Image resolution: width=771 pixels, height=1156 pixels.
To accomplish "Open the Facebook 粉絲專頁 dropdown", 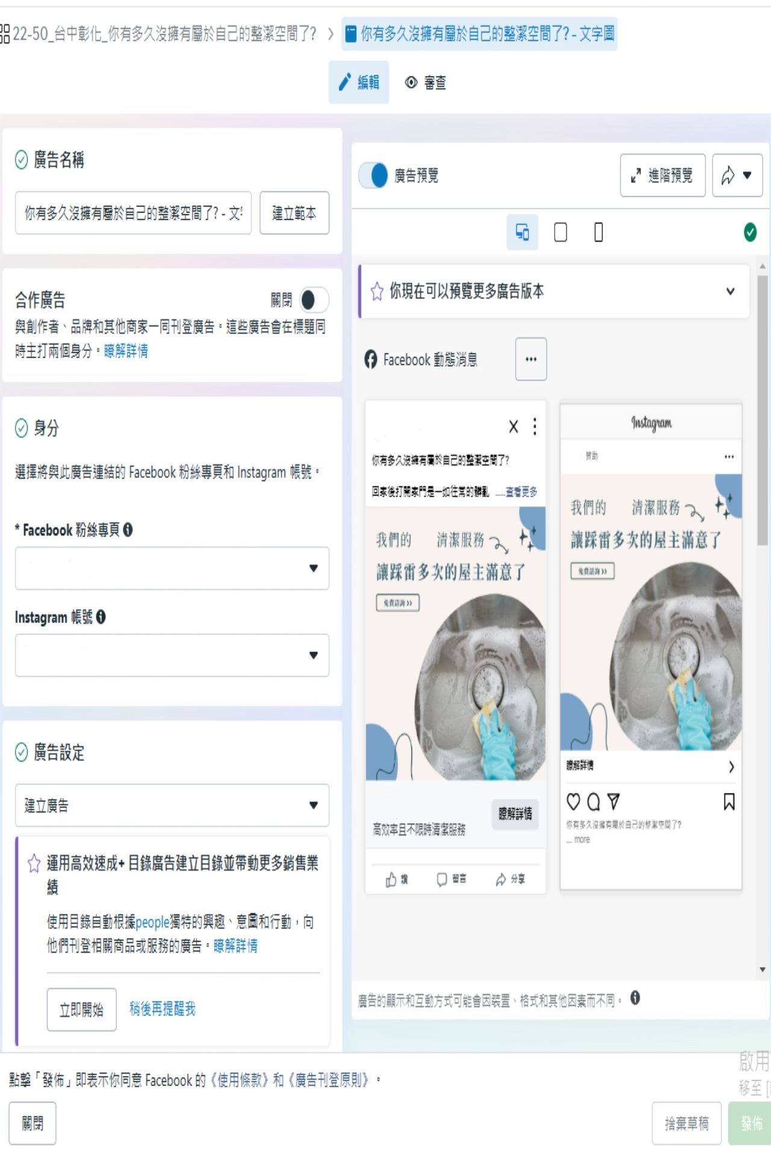I will (172, 568).
